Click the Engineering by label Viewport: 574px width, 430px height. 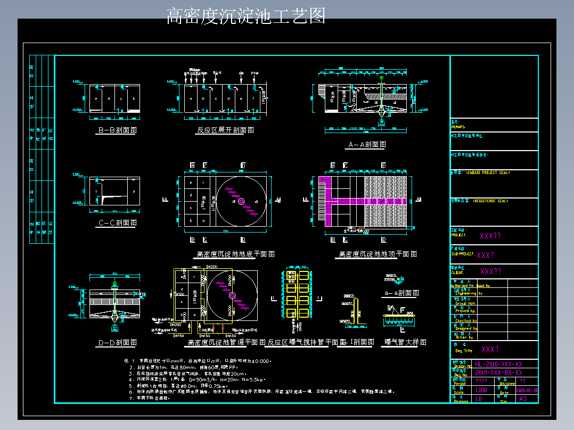click(469, 294)
